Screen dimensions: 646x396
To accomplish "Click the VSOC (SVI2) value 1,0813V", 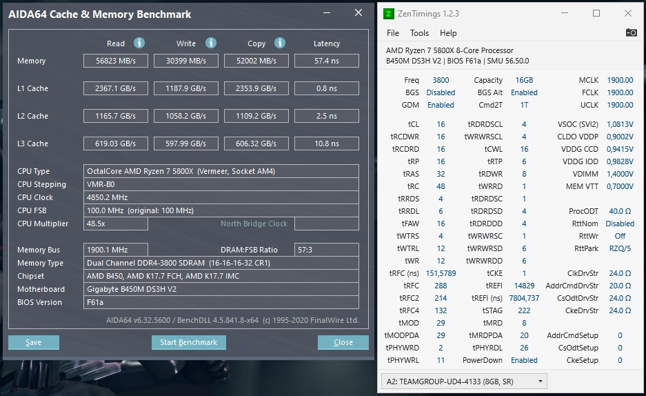I will [x=620, y=124].
